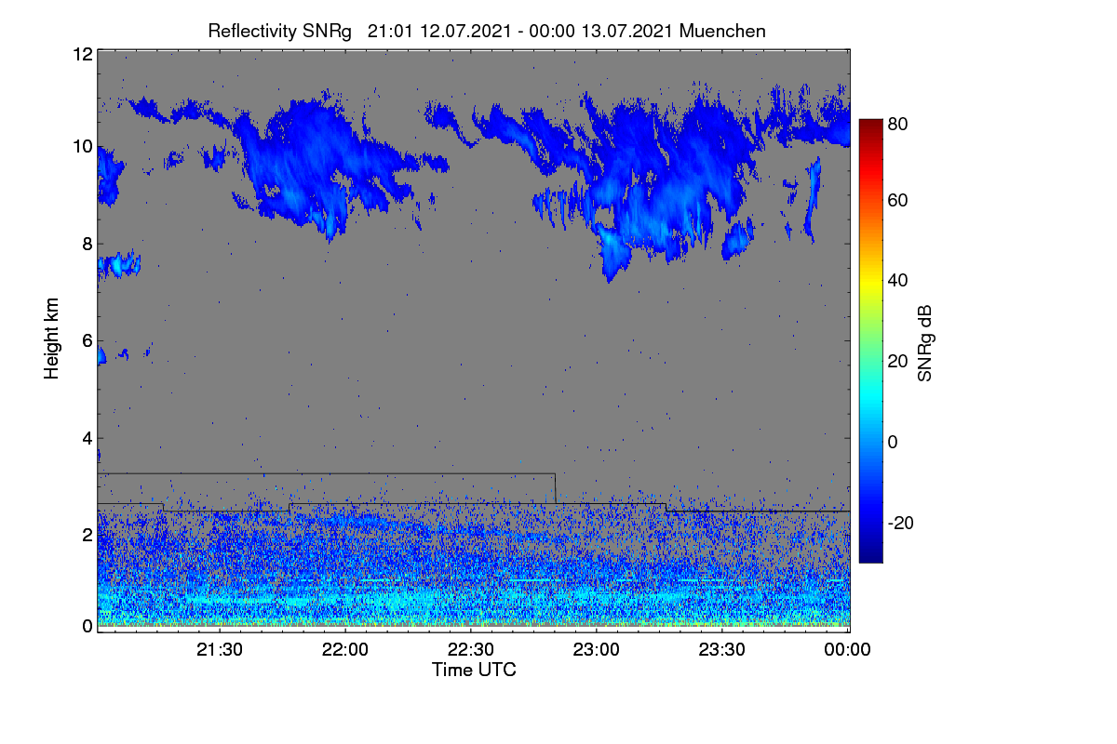The height and width of the screenshot is (744, 1117).
Task: Click the colorbar value label 40
Action: click(x=898, y=281)
